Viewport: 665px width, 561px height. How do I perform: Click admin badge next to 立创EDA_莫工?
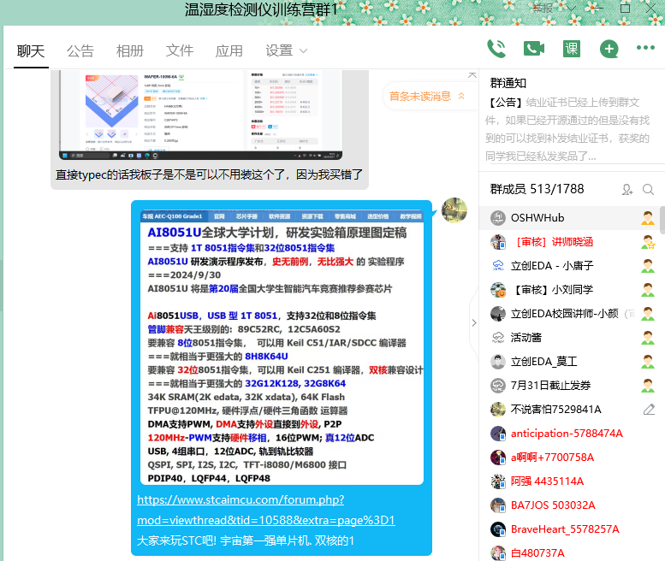(x=648, y=362)
